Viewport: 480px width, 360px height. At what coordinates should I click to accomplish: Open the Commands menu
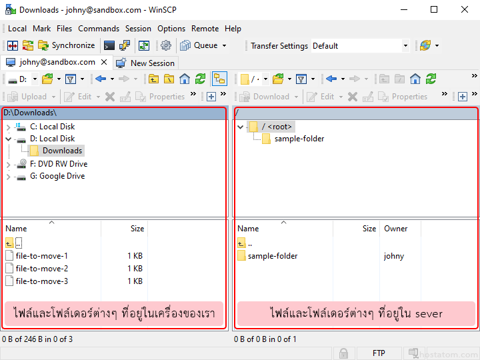(x=99, y=29)
